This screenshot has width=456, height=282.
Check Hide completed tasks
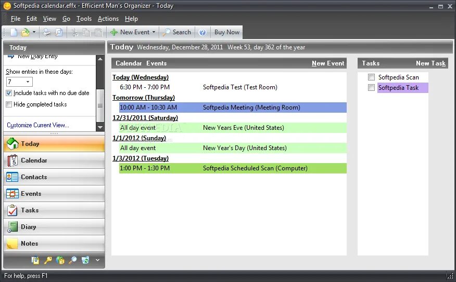pyautogui.click(x=9, y=104)
